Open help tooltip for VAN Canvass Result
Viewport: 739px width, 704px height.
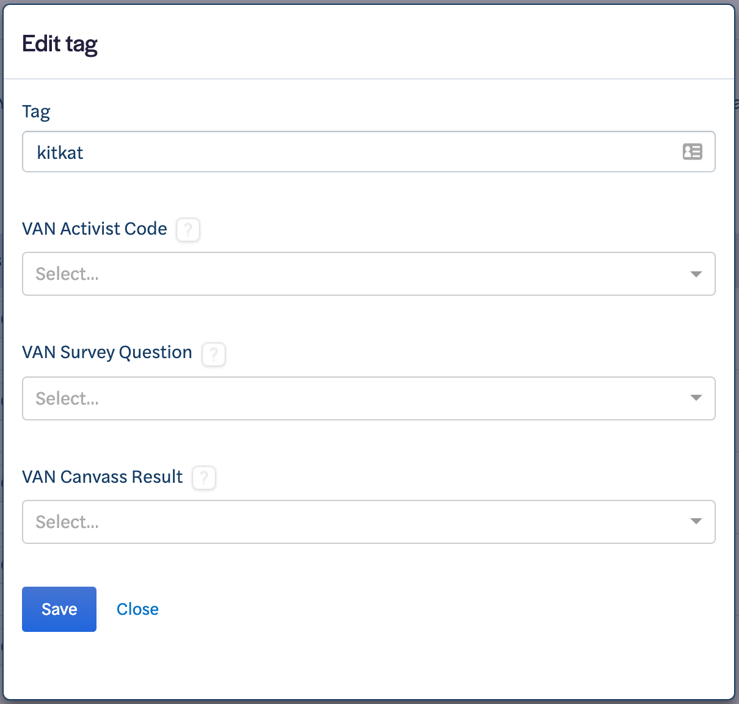pyautogui.click(x=204, y=478)
